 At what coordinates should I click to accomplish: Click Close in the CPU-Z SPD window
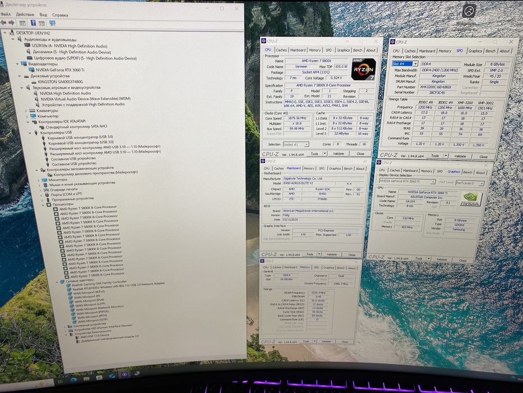[483, 157]
